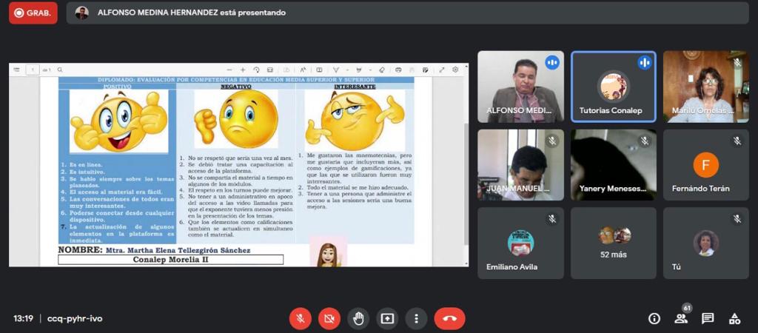This screenshot has width=758, height=333.
Task: Open meeting details info icon
Action: point(654,318)
